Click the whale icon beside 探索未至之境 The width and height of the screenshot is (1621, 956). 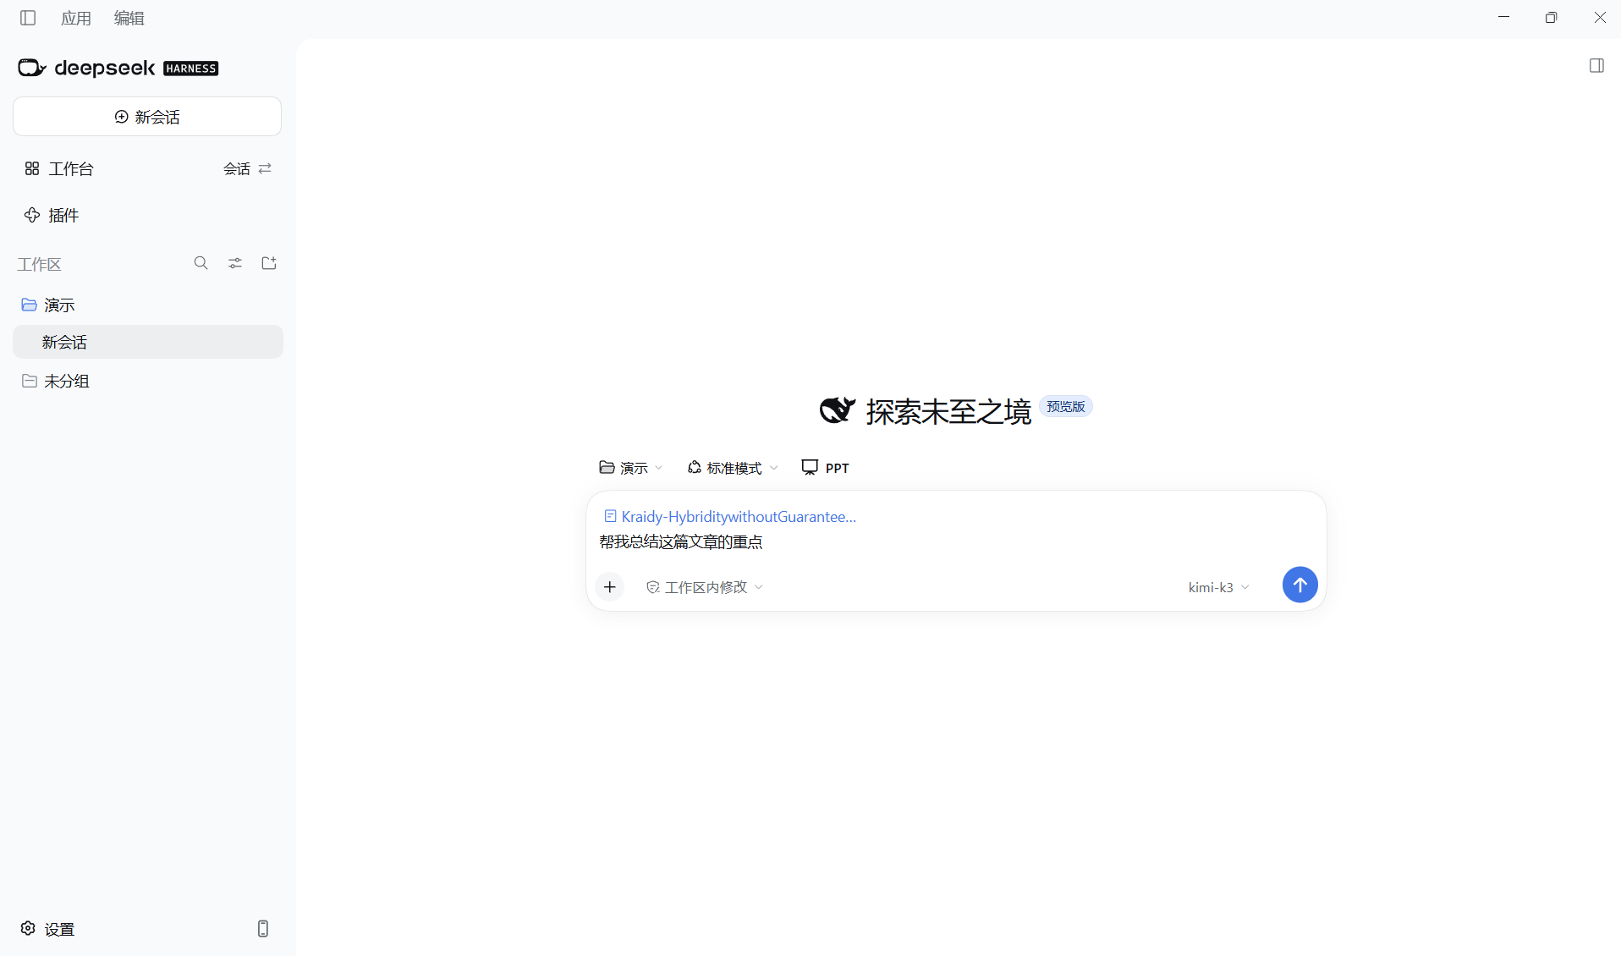(838, 410)
